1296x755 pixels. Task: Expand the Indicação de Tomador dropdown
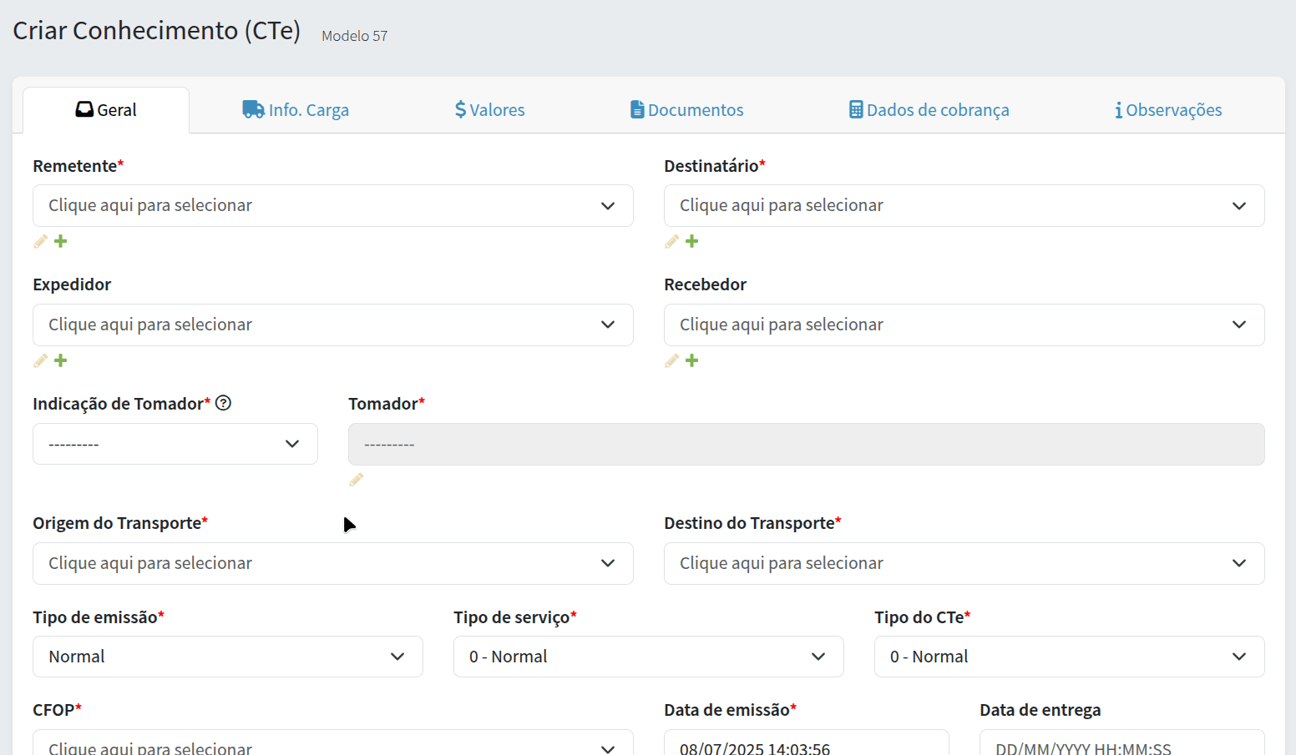tap(175, 444)
